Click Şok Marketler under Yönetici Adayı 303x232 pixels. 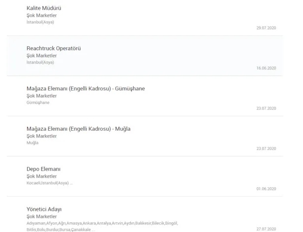[x=41, y=217]
